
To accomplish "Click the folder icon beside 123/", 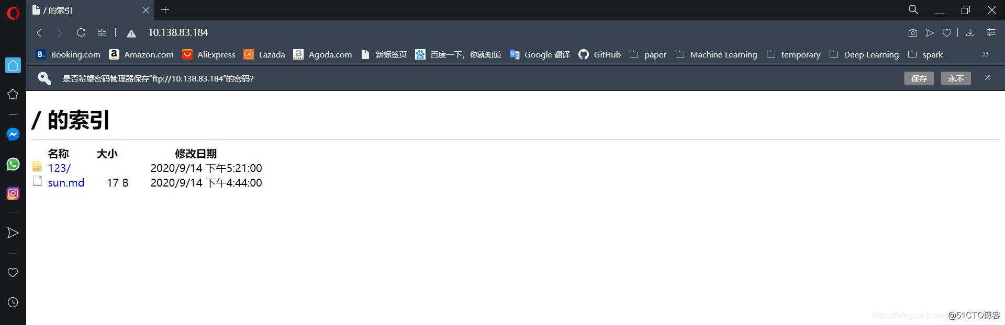I will pyautogui.click(x=37, y=166).
